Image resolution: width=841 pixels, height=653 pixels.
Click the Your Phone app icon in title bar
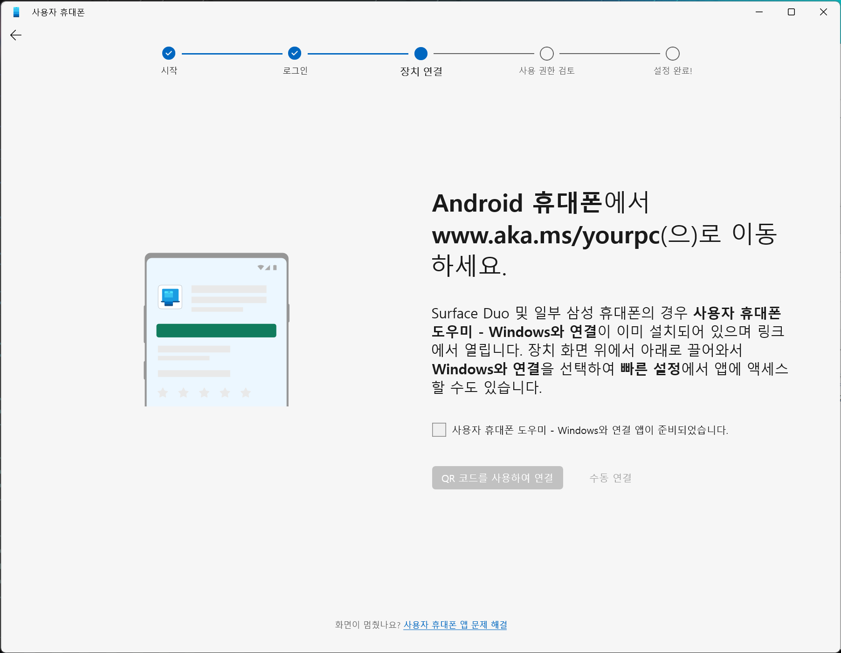[16, 12]
